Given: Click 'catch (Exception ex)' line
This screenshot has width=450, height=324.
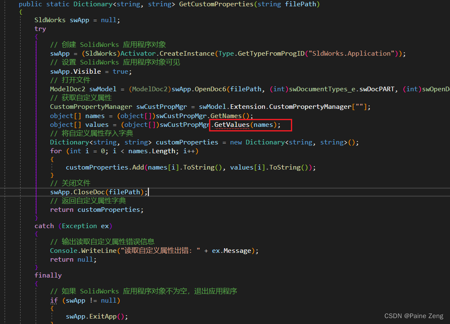Looking at the screenshot, I should click(73, 226).
